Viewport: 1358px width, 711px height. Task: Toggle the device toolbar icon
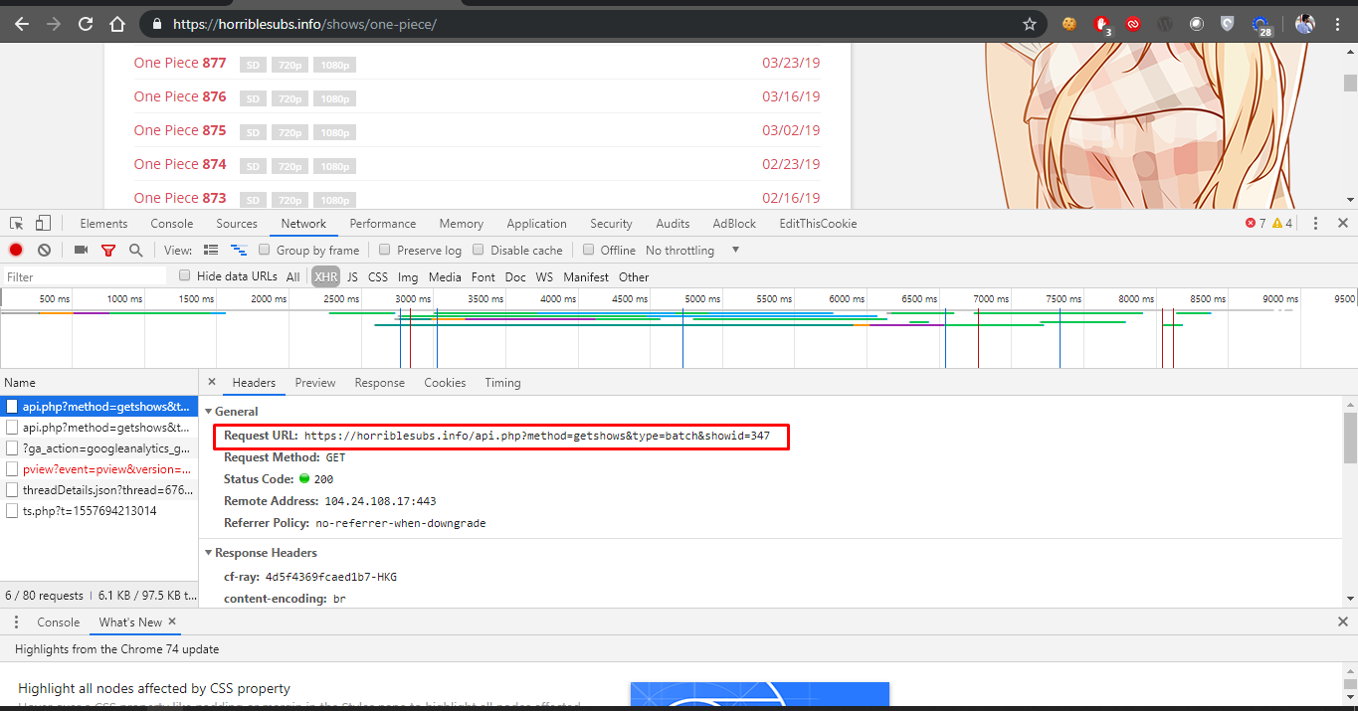[x=43, y=224]
